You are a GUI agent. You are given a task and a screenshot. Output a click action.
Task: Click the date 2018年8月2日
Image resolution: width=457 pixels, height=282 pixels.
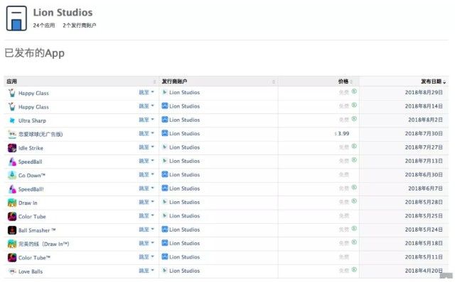click(425, 120)
